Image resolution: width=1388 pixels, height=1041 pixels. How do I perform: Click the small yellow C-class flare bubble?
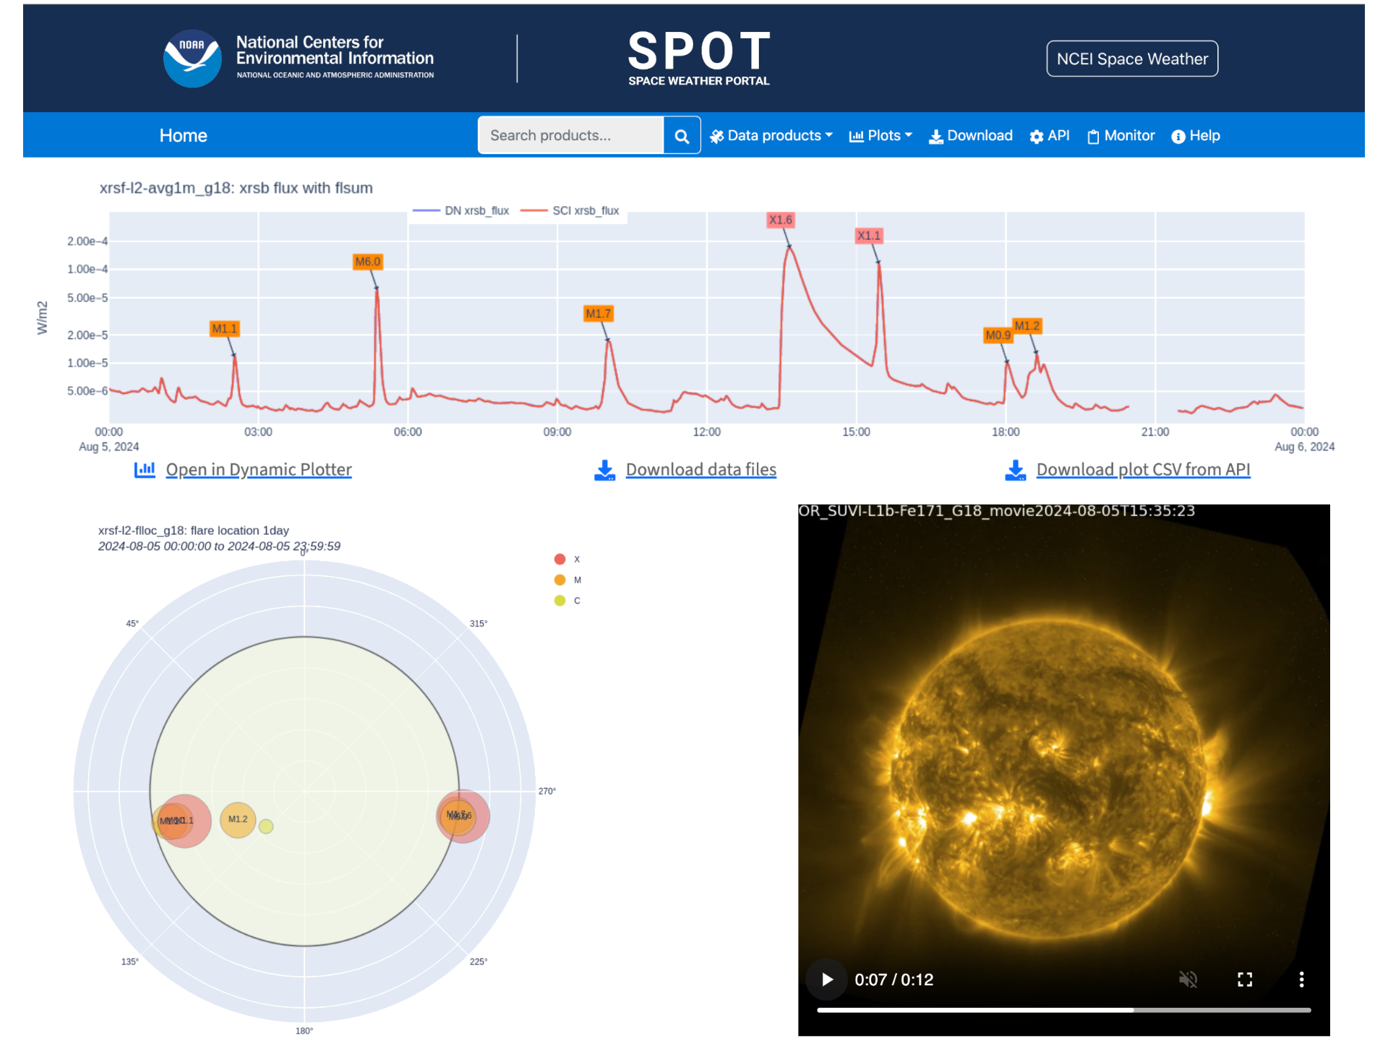[266, 826]
